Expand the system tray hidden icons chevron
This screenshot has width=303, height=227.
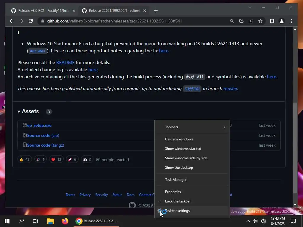(x=248, y=221)
